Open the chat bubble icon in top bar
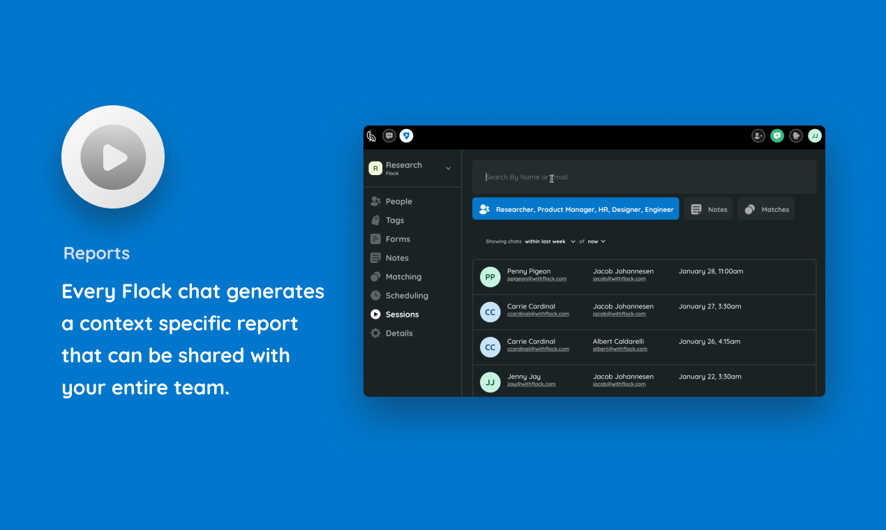Screen dimensions: 886x530 (x=389, y=136)
